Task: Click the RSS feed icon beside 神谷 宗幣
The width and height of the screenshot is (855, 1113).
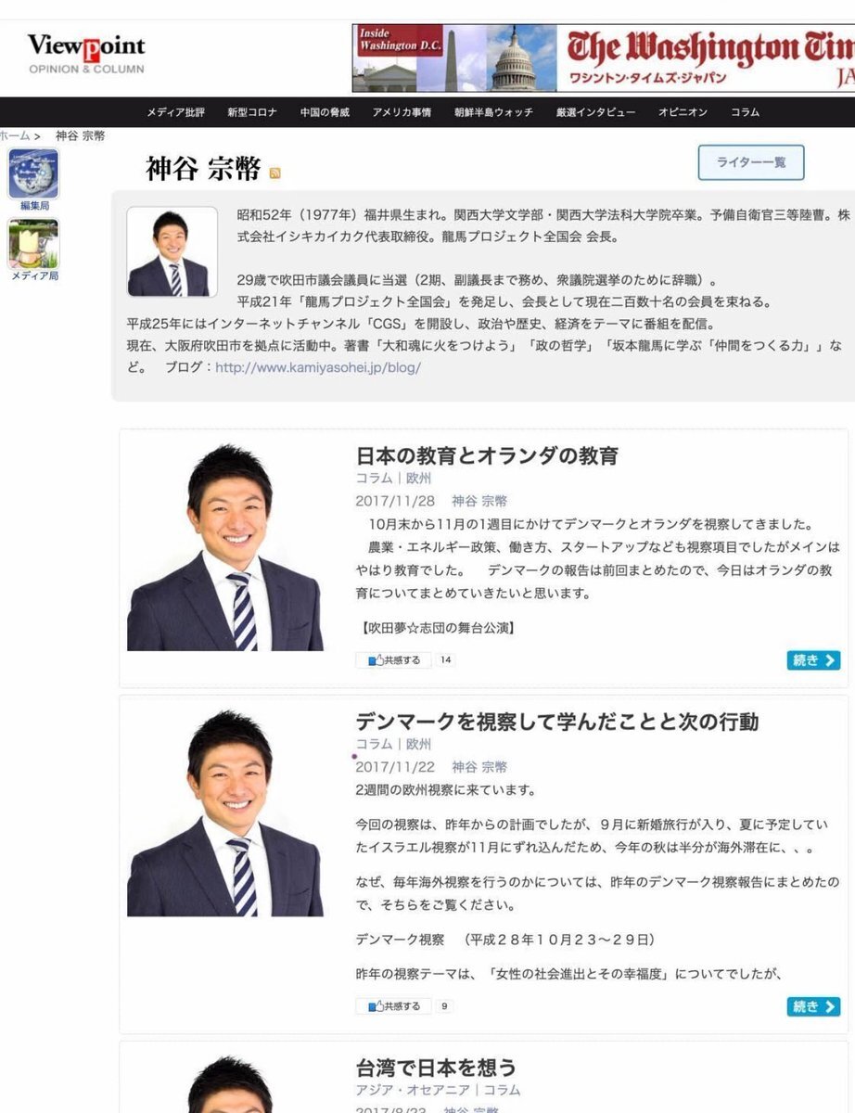Action: [x=274, y=173]
